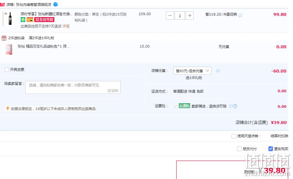Screen dimensions: 293x179
Task: Open 详情 link for return policy
Action: [66, 26]
